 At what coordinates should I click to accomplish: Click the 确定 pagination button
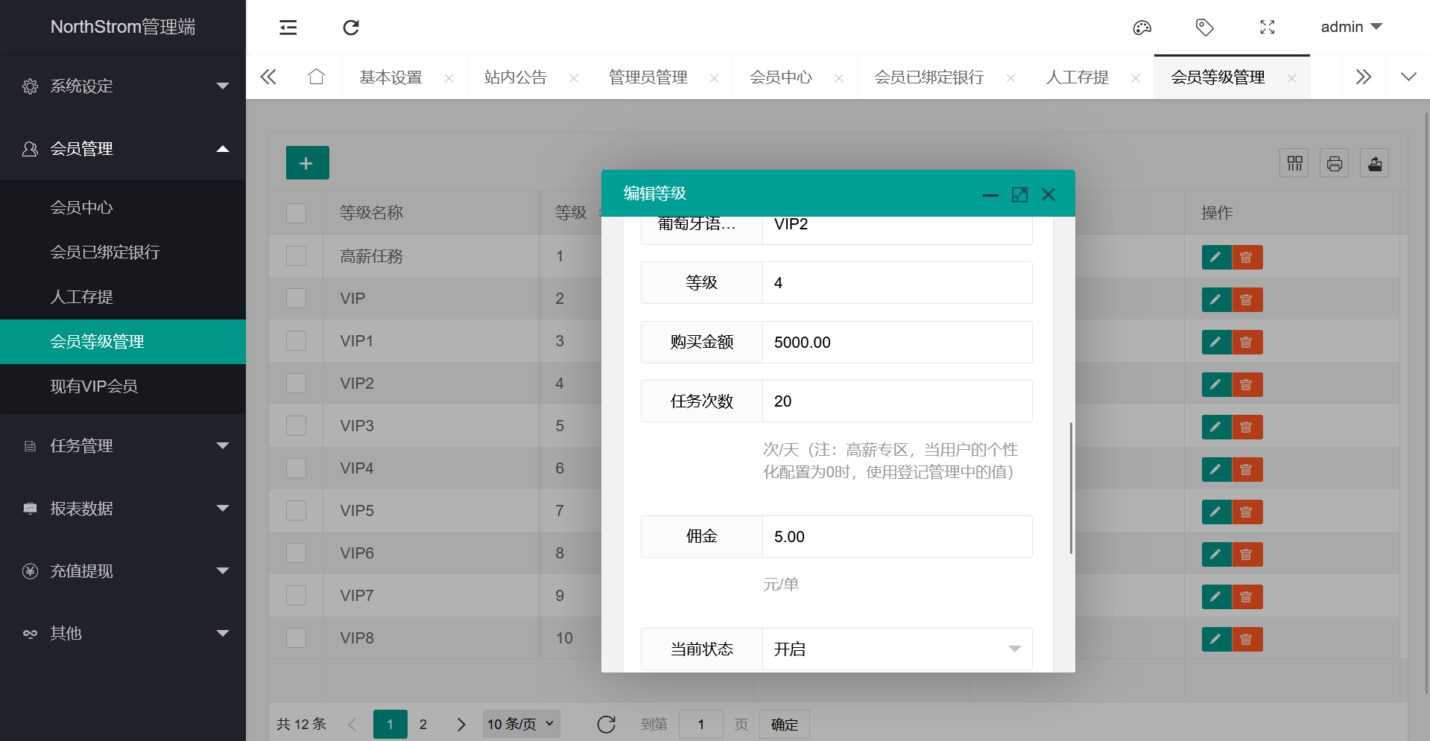(x=784, y=725)
